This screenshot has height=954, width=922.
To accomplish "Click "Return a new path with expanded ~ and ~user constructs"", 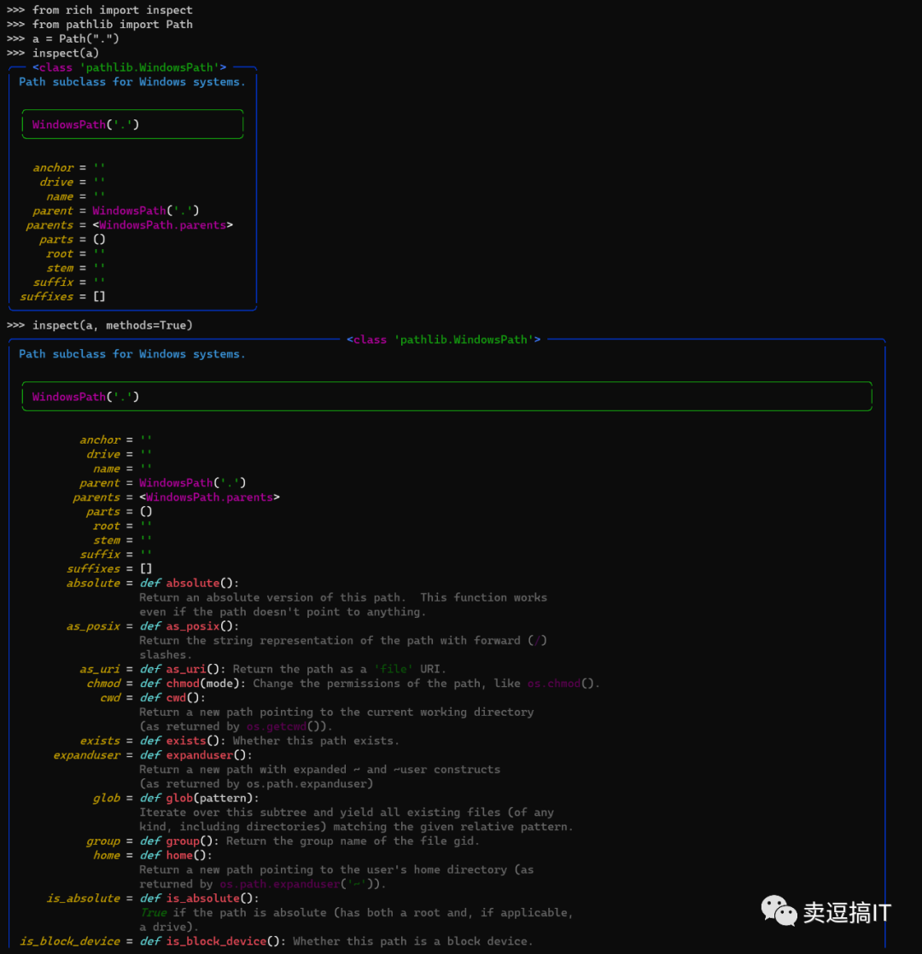I will (319, 770).
